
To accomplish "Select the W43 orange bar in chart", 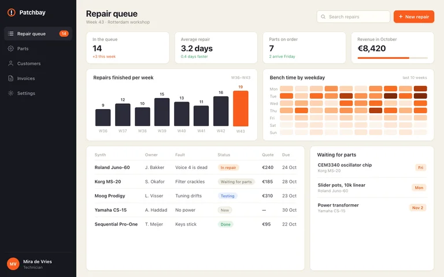I will (240, 108).
